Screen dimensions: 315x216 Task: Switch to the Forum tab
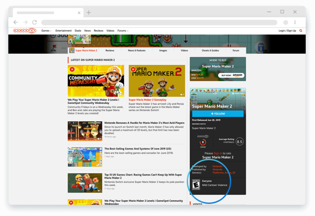pos(236,50)
